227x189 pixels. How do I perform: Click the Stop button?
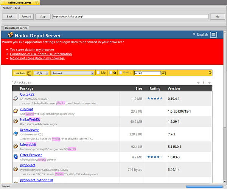[x=43, y=17]
